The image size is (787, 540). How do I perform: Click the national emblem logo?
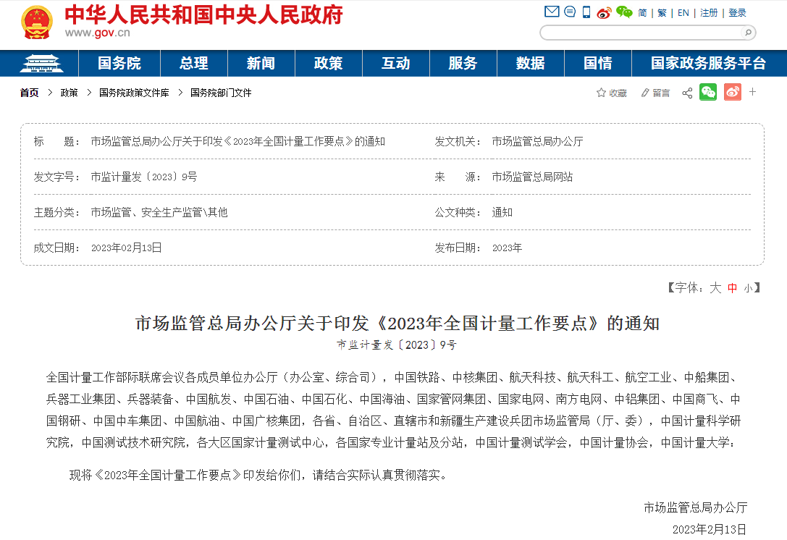(37, 22)
